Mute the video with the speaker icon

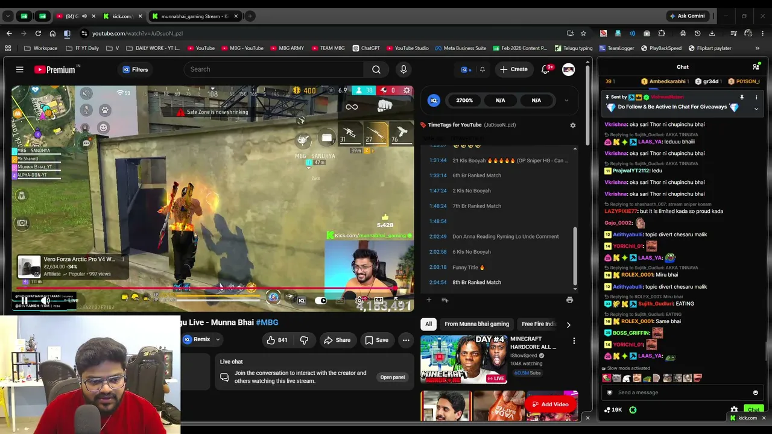coord(45,300)
